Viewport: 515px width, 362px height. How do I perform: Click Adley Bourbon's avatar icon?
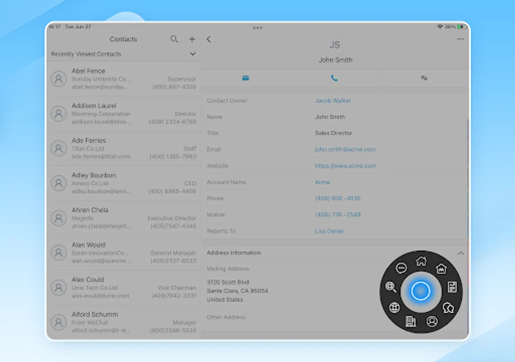(59, 183)
